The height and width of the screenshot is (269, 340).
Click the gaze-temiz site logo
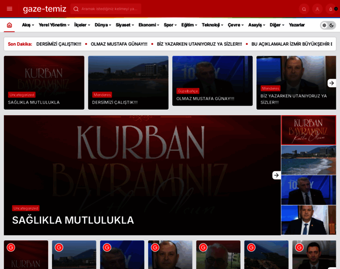(x=44, y=9)
